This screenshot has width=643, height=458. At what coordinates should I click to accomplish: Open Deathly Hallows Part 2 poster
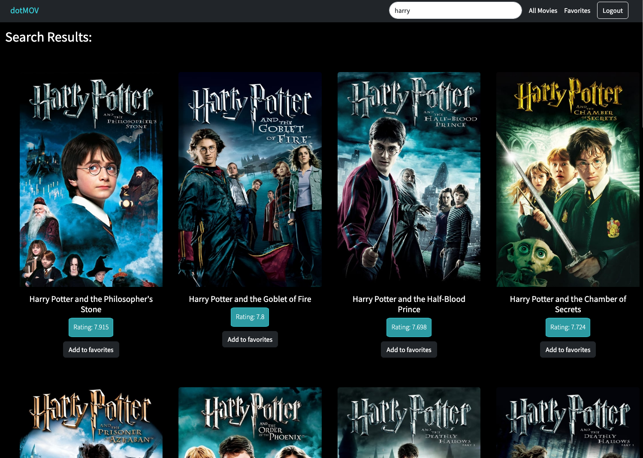pos(409,423)
